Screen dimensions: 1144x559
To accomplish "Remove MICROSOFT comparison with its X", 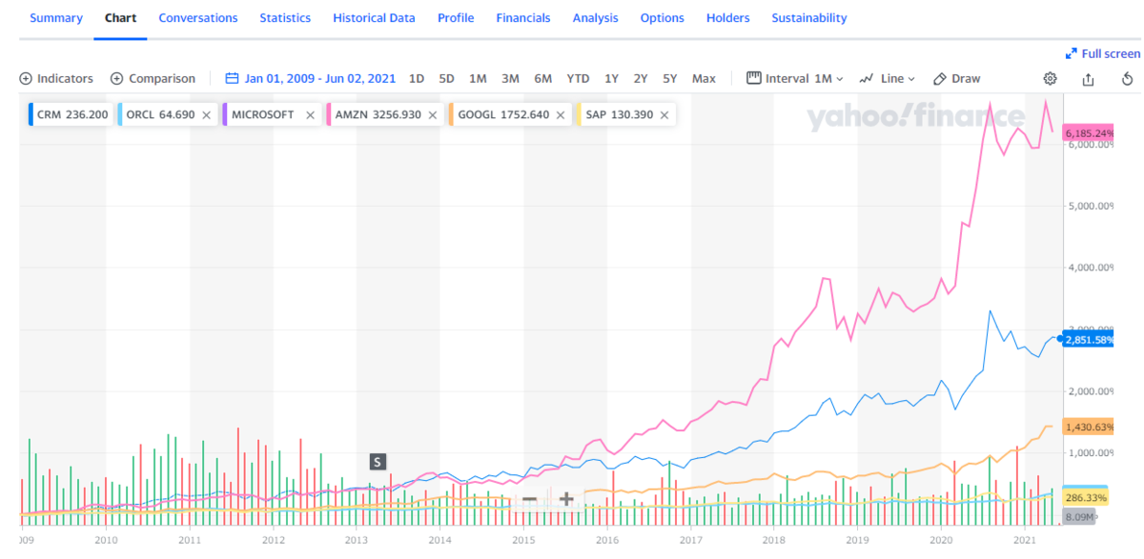I will pos(310,114).
